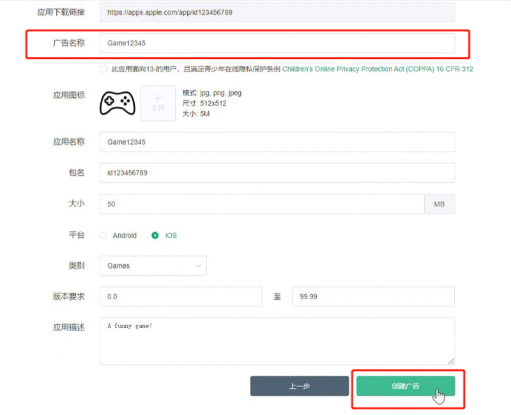This screenshot has width=511, height=415.
Task: Check the COPPA under-13 audience checkbox
Action: (x=103, y=69)
